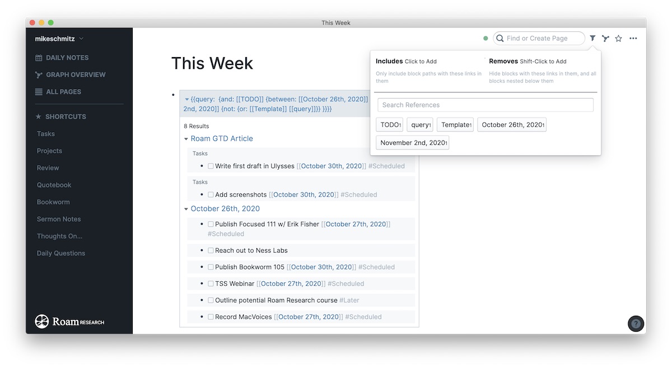This screenshot has height=368, width=672.
Task: Collapse the October 26th, 2020 results
Action: [x=186, y=209]
